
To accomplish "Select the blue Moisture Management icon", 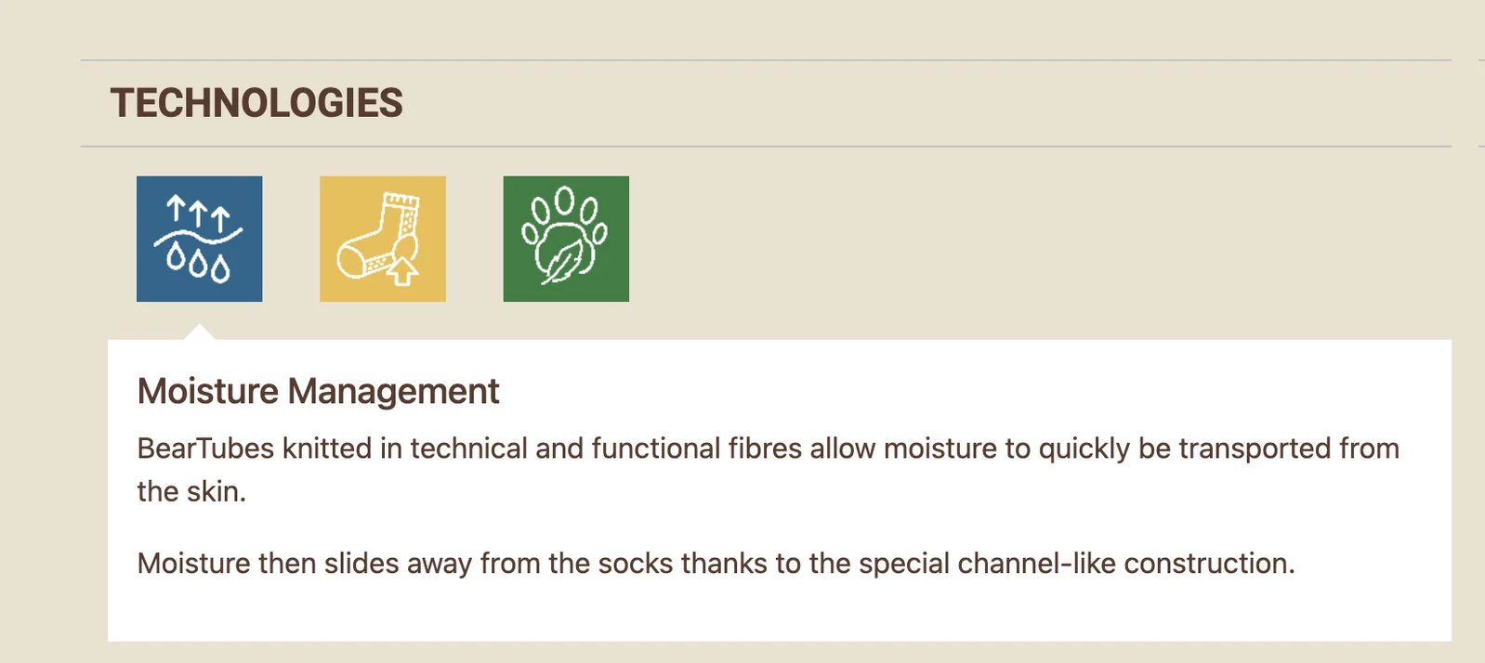I will tap(199, 239).
